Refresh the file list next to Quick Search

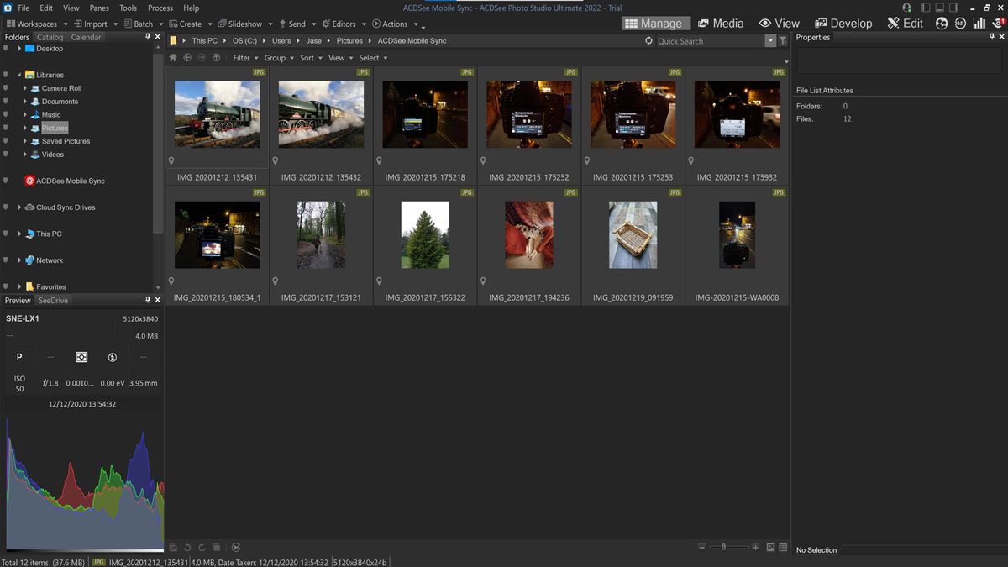[648, 40]
